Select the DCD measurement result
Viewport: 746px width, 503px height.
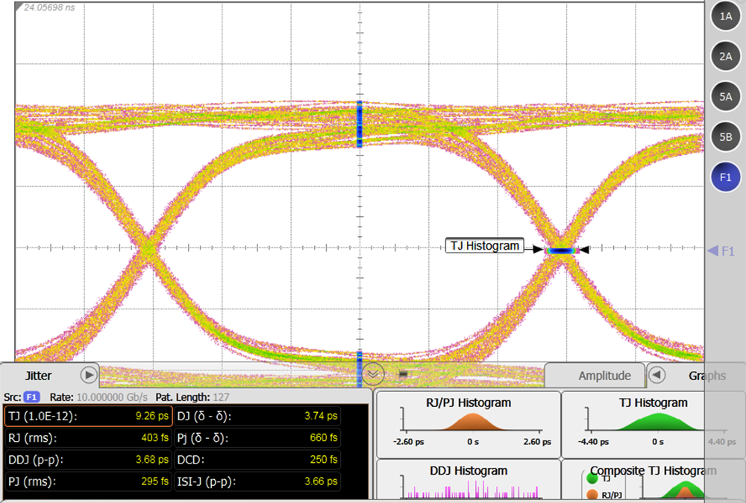pyautogui.click(x=257, y=460)
